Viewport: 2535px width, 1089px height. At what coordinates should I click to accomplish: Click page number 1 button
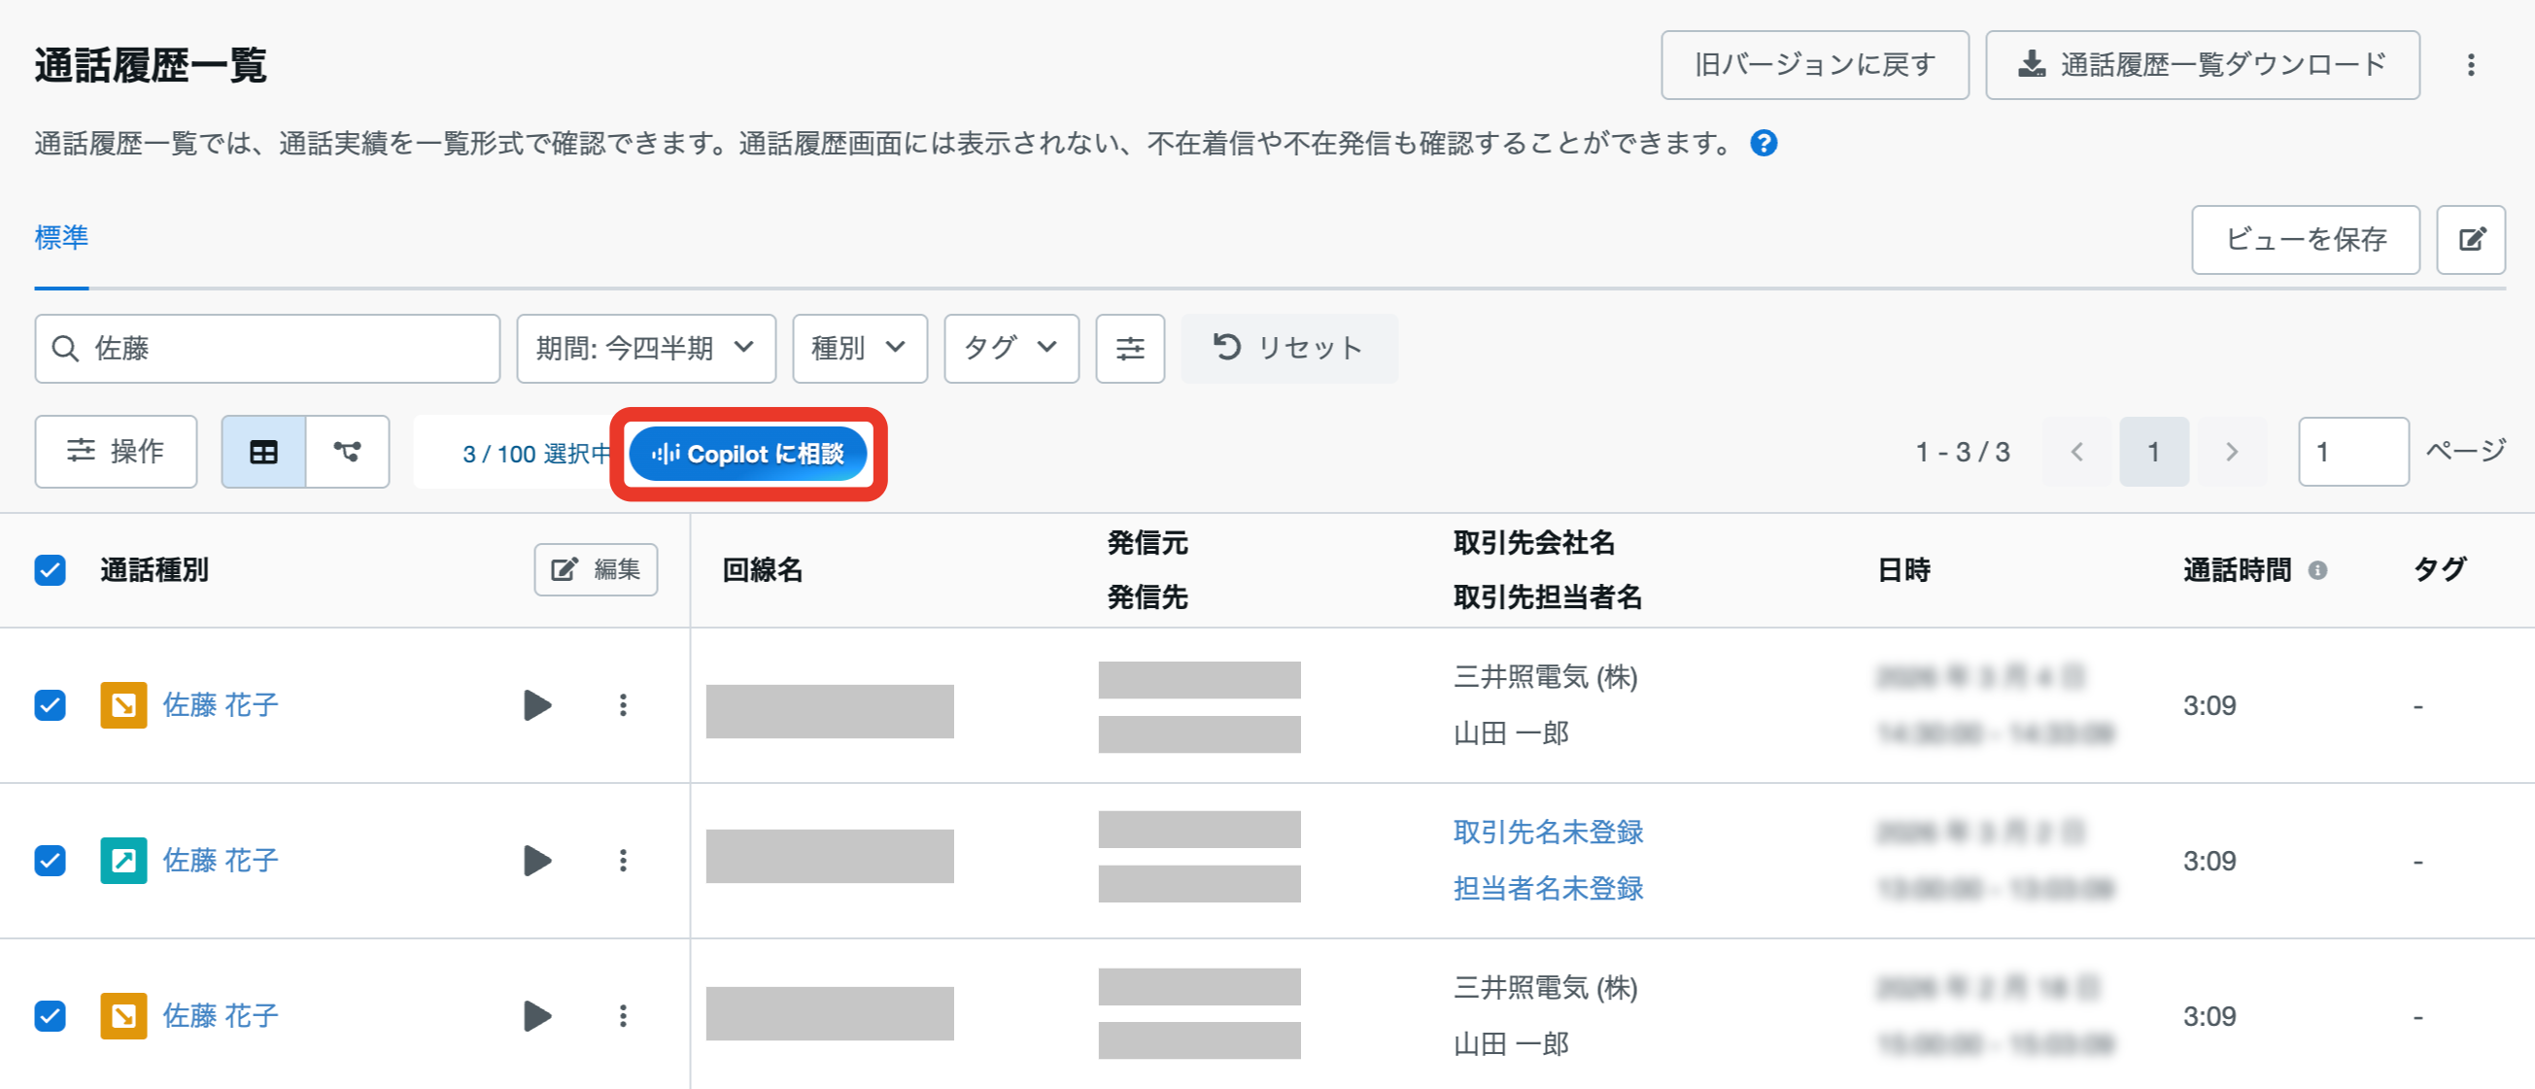tap(2154, 452)
